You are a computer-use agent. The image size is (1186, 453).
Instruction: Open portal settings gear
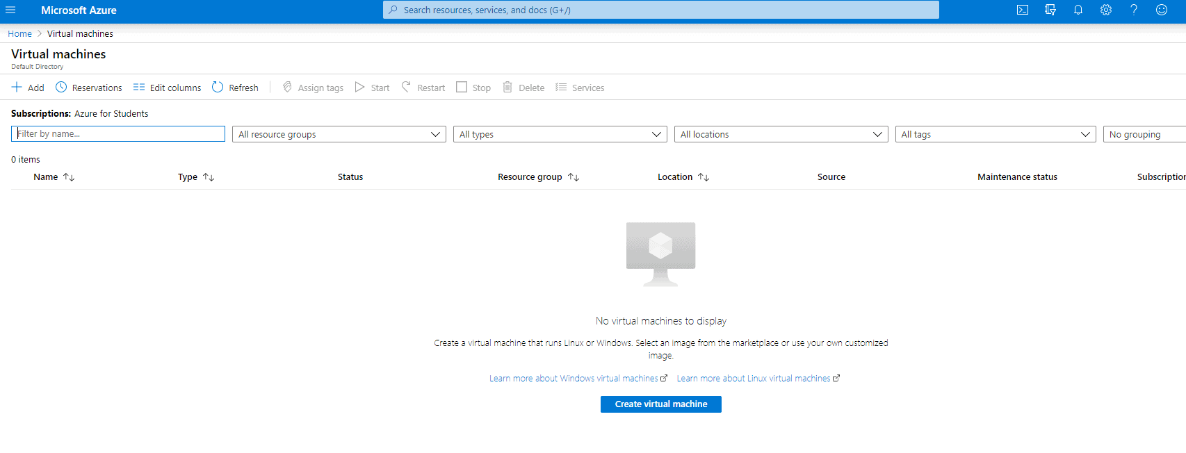[x=1106, y=10]
